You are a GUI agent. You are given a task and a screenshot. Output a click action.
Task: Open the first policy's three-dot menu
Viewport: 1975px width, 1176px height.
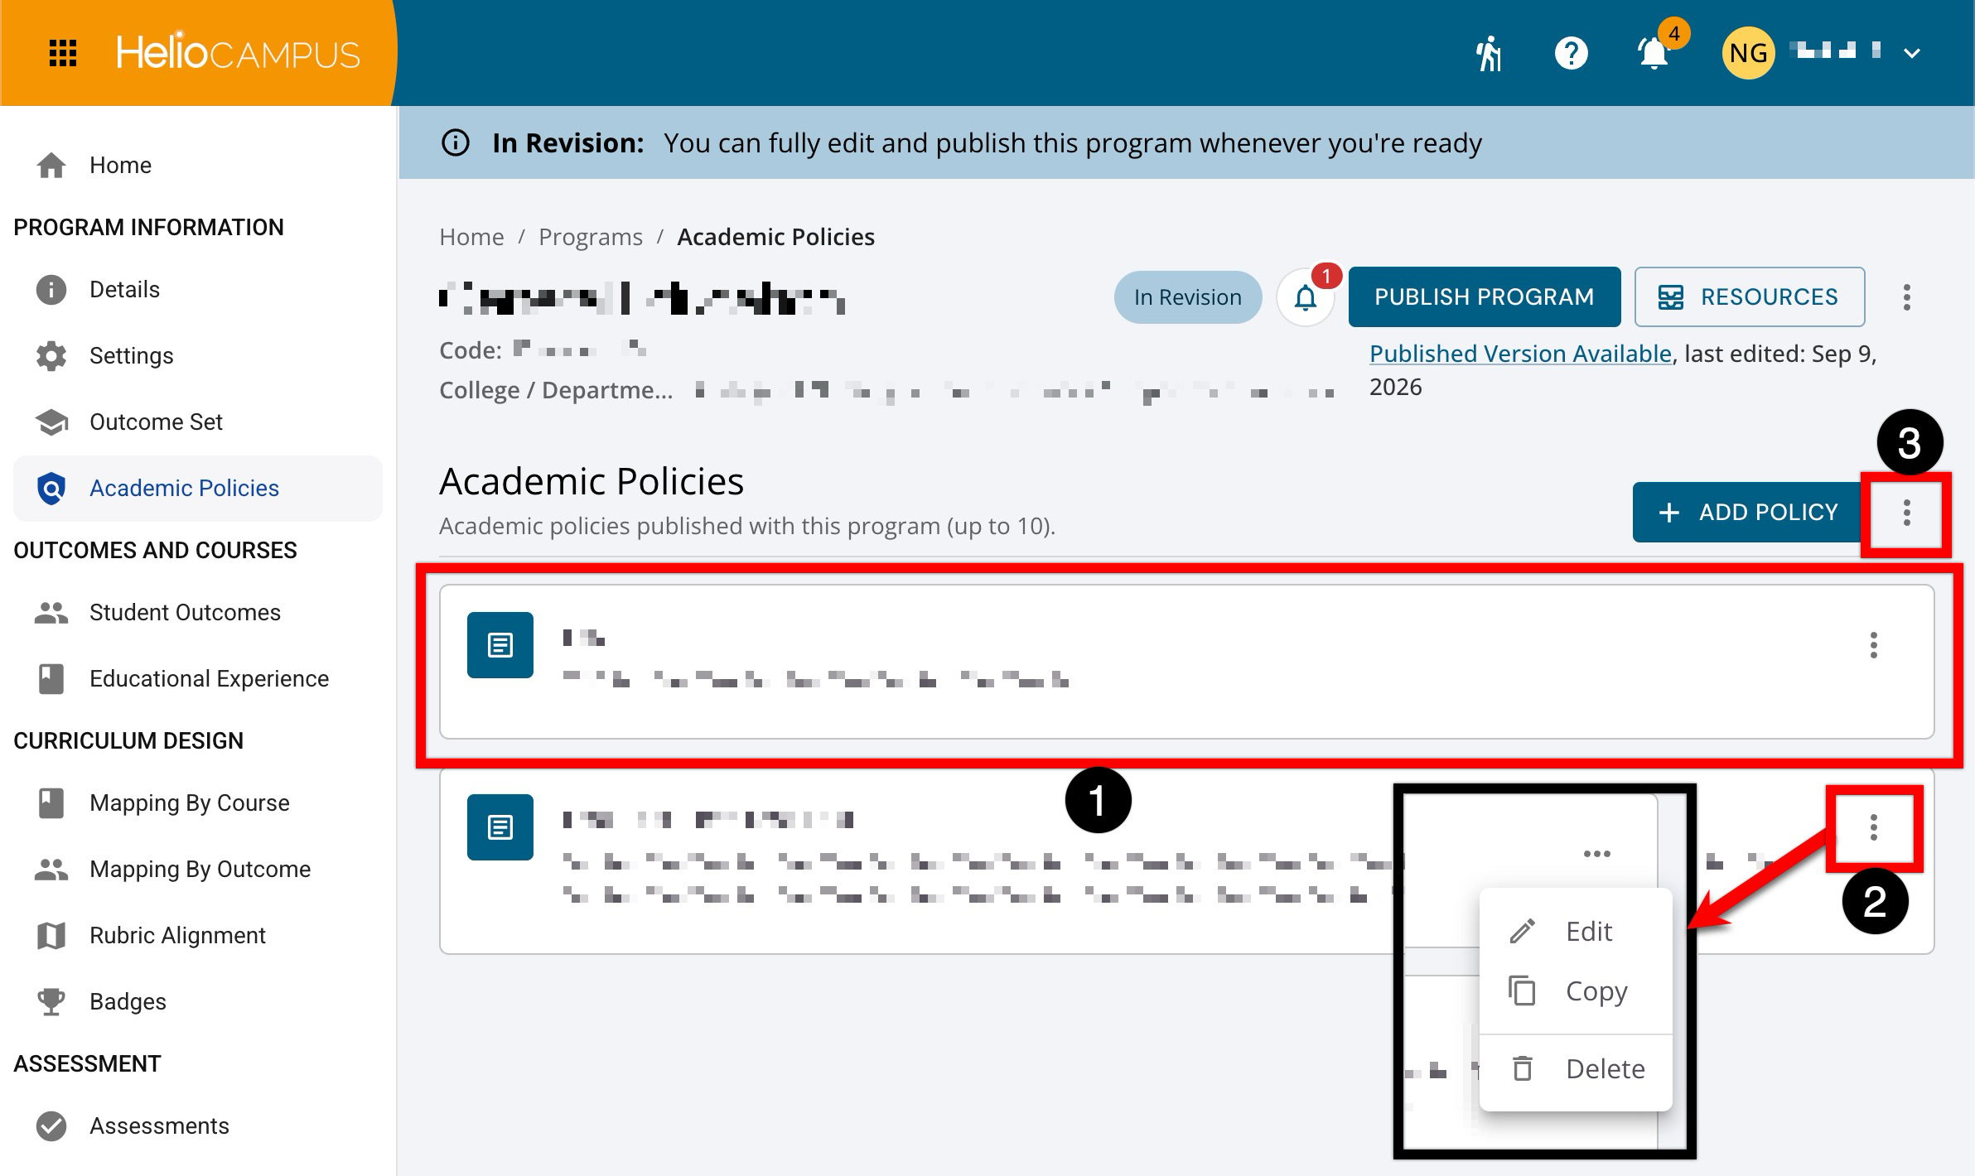coord(1874,645)
